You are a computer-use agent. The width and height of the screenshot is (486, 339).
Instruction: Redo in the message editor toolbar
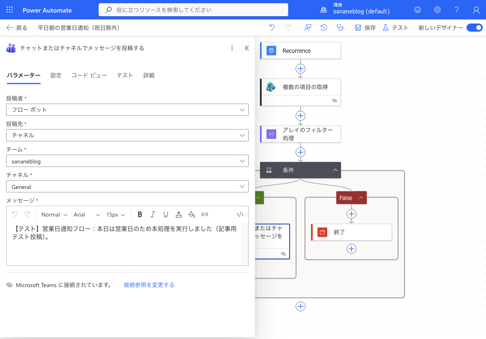click(28, 215)
